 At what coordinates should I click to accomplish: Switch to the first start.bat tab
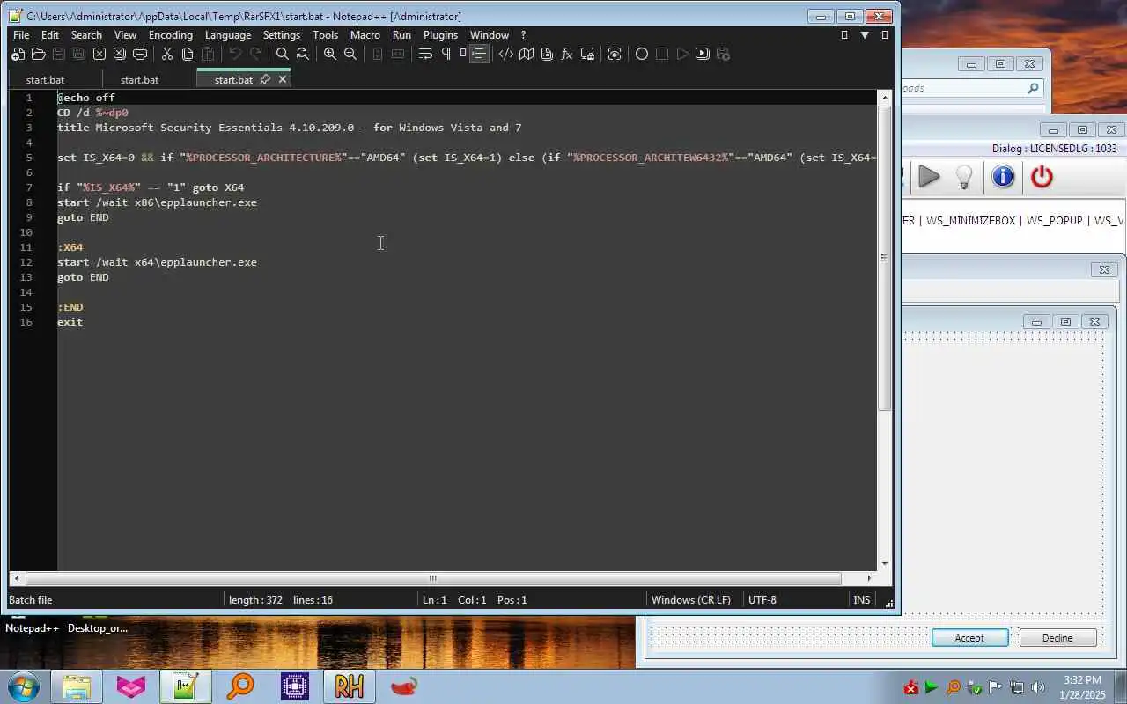[x=45, y=79]
